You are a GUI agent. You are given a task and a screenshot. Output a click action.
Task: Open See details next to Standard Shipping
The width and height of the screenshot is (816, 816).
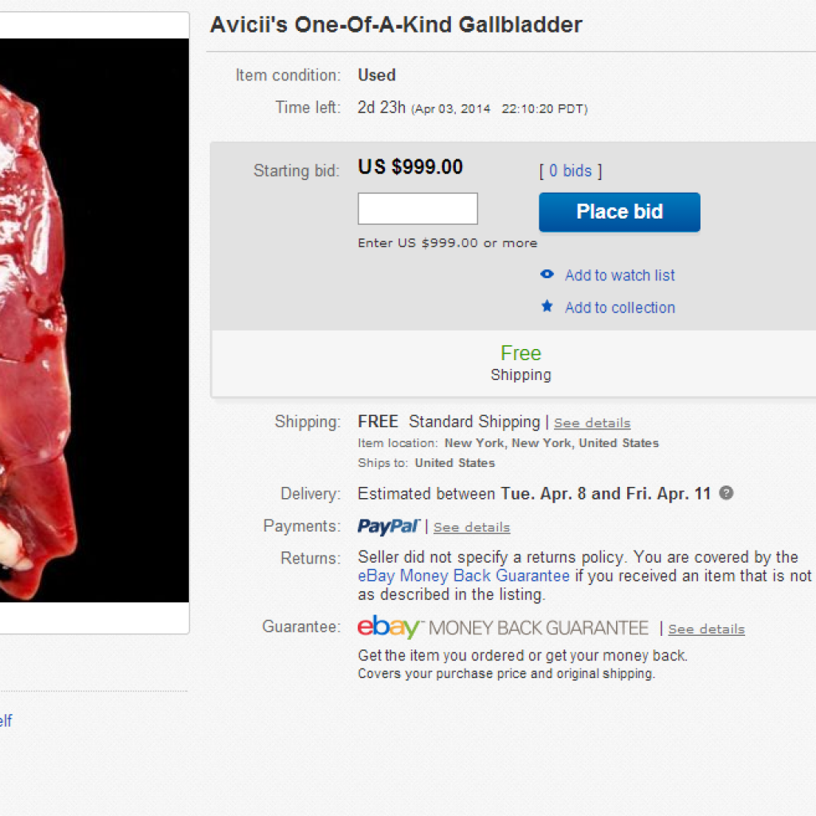[x=592, y=423]
